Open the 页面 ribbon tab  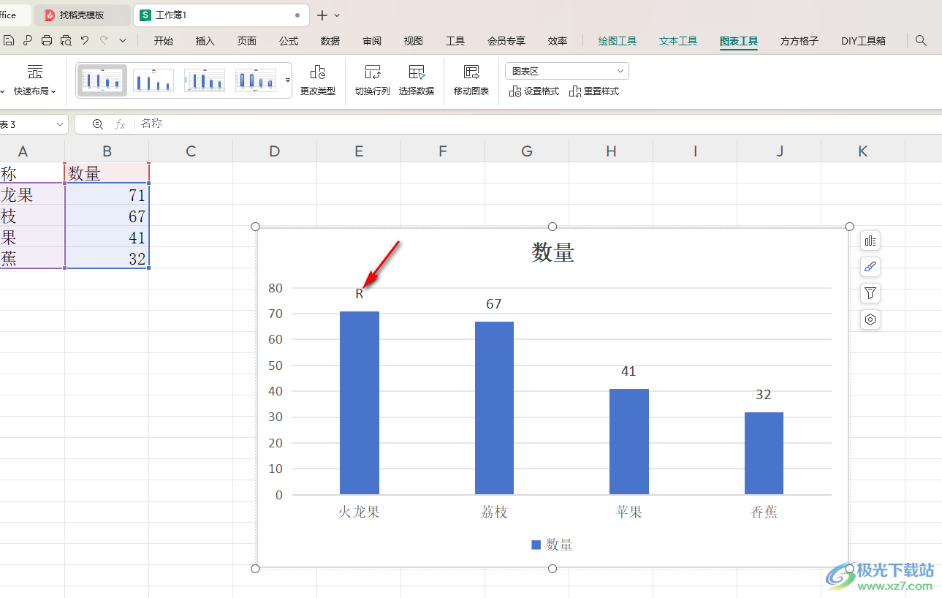(x=247, y=41)
